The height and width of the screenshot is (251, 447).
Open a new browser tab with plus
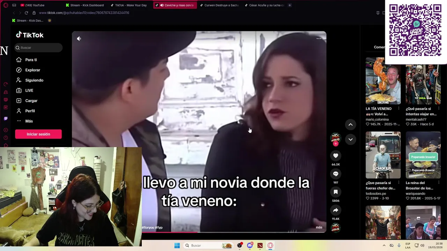[290, 5]
